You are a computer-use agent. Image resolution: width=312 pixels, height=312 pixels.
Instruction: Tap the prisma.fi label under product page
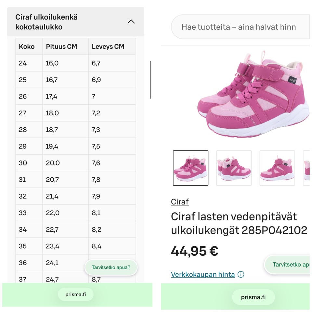(253, 297)
